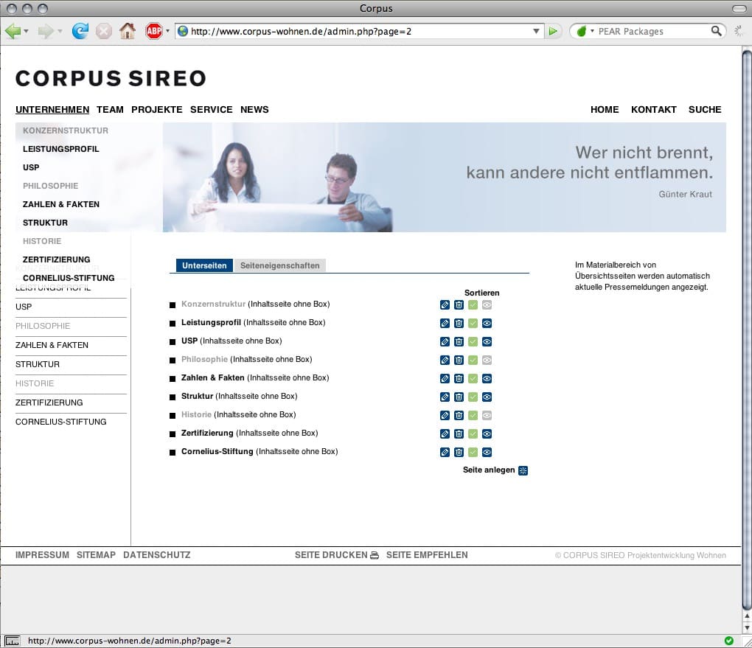
Task: Open the forward-history dropdown arrow next to Forward
Action: click(60, 32)
